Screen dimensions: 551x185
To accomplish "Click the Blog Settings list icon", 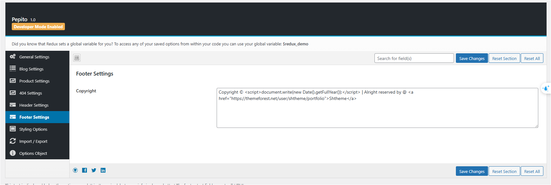I will (13, 69).
